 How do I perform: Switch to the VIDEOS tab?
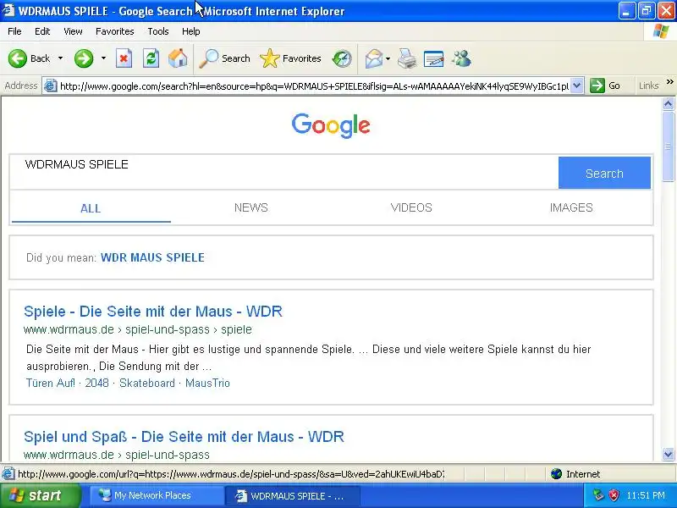pyautogui.click(x=411, y=207)
